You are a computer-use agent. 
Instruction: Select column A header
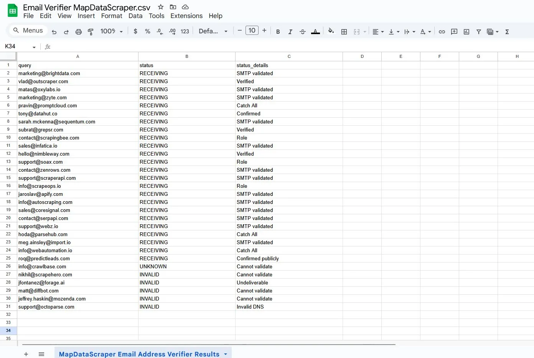click(x=77, y=56)
